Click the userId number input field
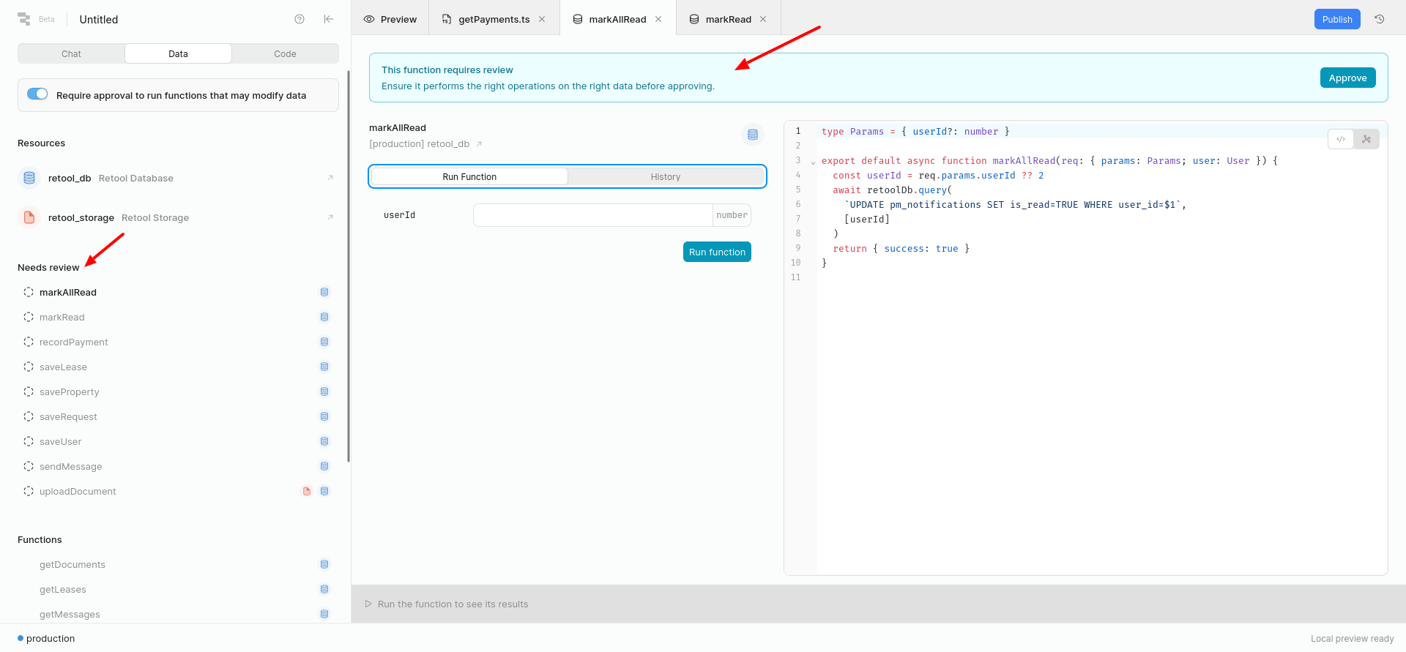The width and height of the screenshot is (1406, 652). click(593, 215)
